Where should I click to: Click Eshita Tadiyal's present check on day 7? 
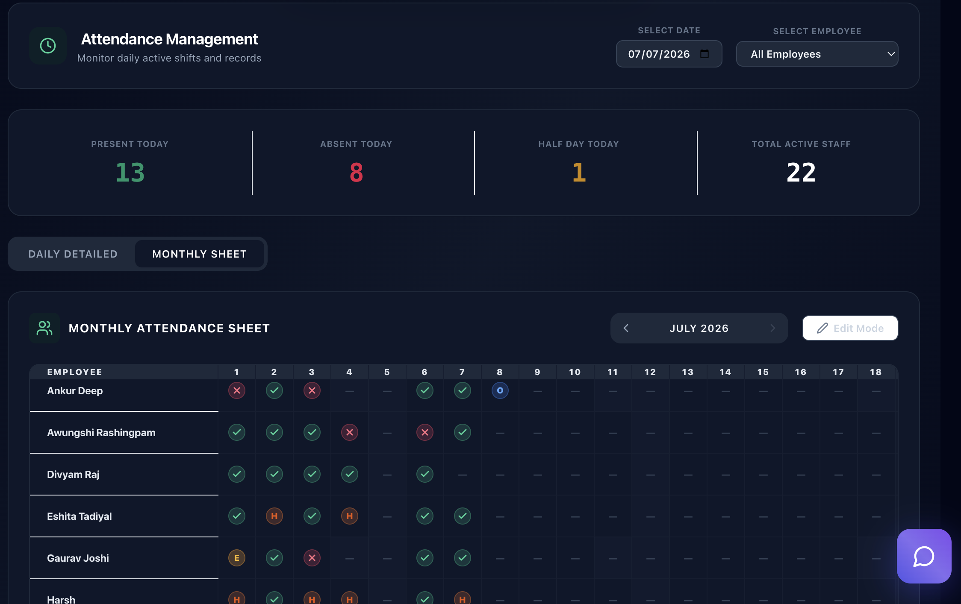click(x=463, y=516)
